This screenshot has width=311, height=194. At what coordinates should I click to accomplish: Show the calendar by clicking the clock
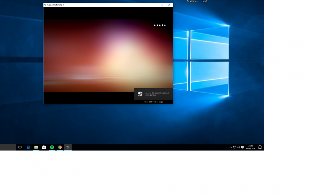pyautogui.click(x=250, y=147)
